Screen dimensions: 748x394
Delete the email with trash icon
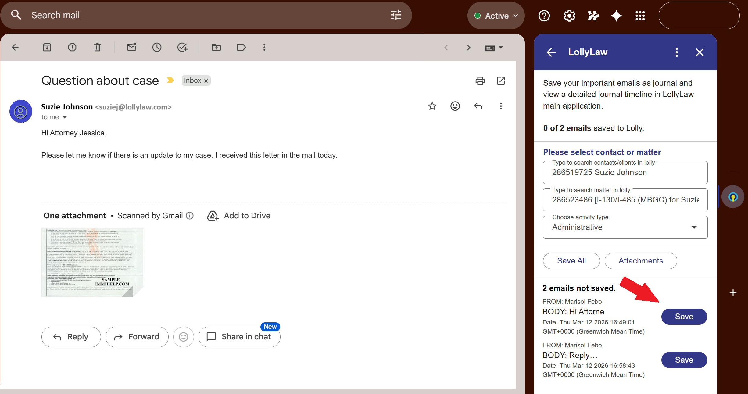(x=97, y=47)
